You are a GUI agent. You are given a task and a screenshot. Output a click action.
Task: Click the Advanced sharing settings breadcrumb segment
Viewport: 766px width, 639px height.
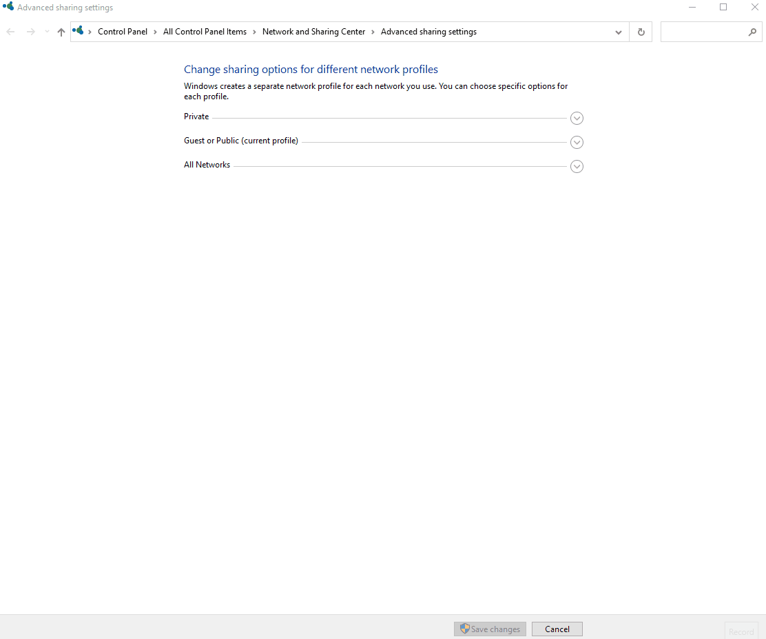click(428, 32)
